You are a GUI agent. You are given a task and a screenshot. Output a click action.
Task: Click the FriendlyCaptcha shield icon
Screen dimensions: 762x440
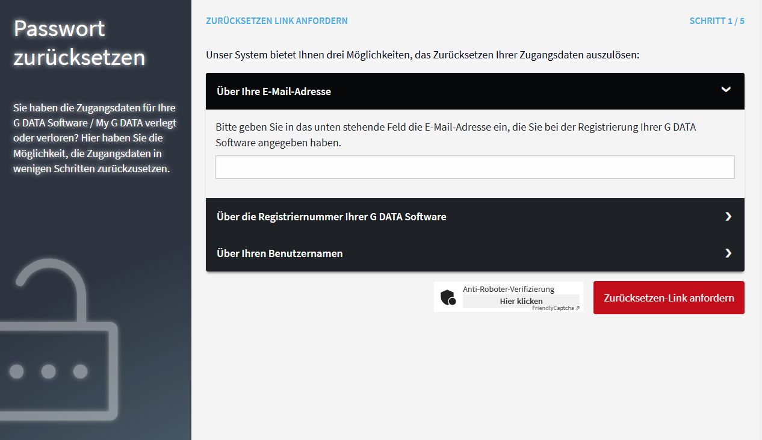pyautogui.click(x=448, y=297)
